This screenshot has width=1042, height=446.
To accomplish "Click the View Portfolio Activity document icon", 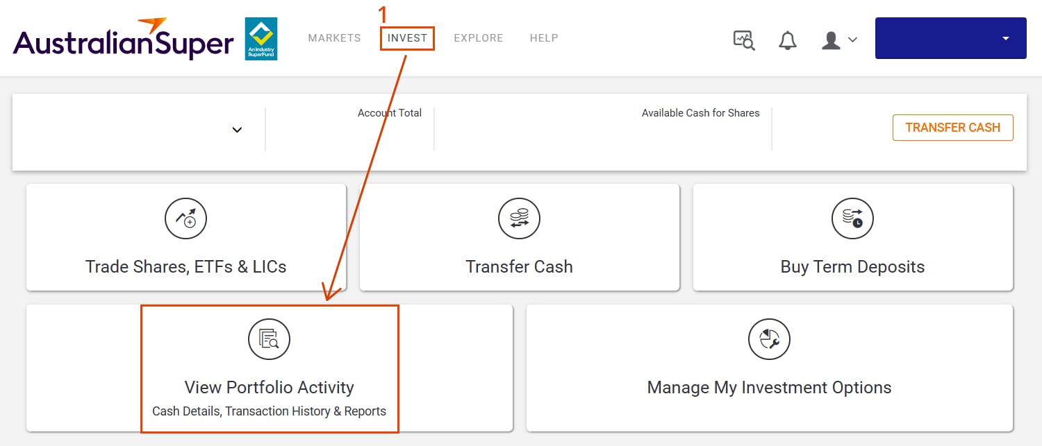I will pos(269,339).
